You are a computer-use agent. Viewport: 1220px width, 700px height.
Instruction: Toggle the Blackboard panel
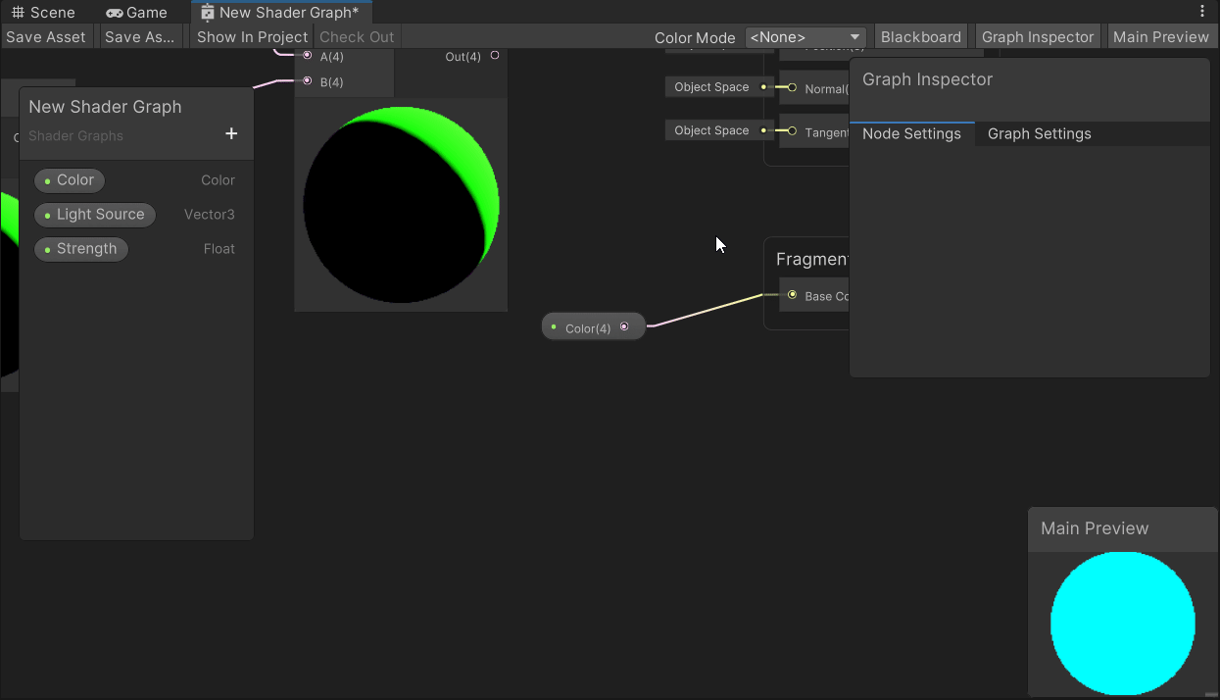click(x=921, y=37)
